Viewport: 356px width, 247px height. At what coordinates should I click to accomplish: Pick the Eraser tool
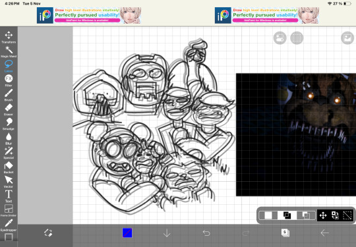tap(9, 109)
